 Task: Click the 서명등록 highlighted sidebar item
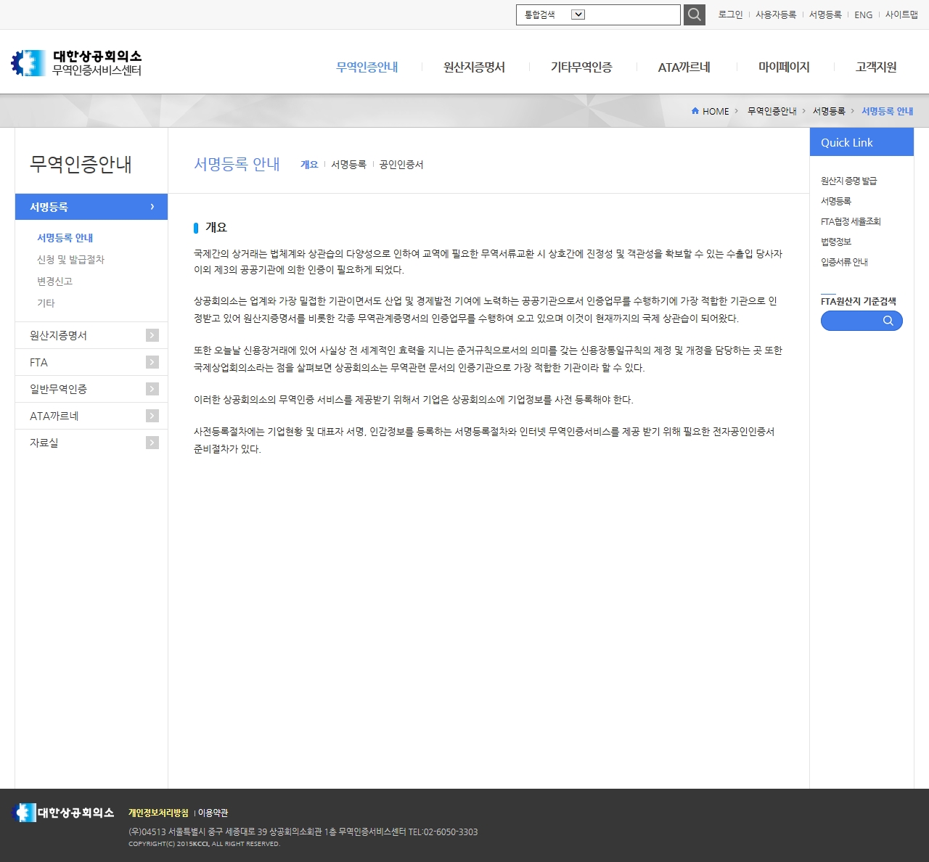point(91,207)
